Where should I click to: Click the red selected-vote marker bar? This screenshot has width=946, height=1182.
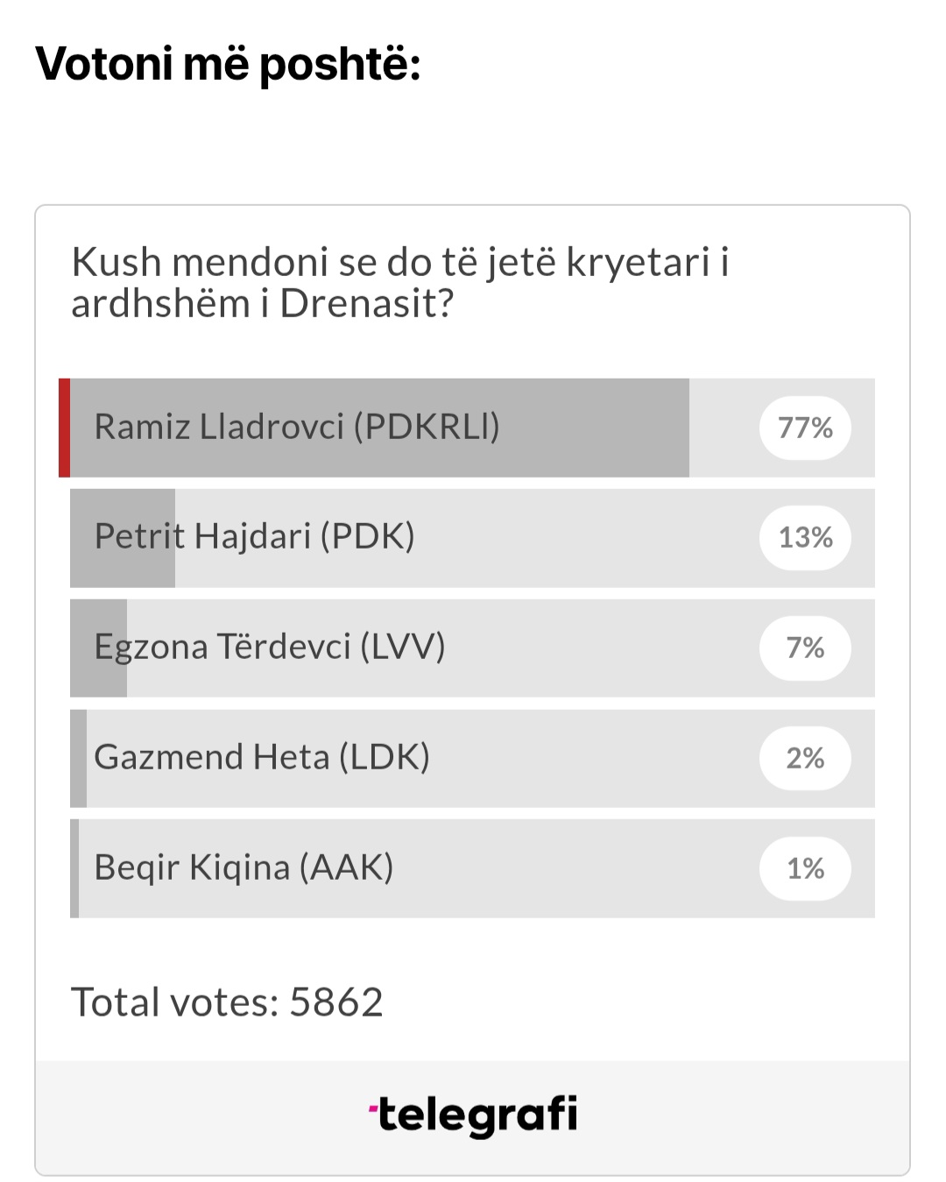[64, 428]
